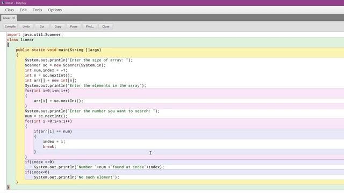
Task: Open the Class menu
Action: coord(10,10)
